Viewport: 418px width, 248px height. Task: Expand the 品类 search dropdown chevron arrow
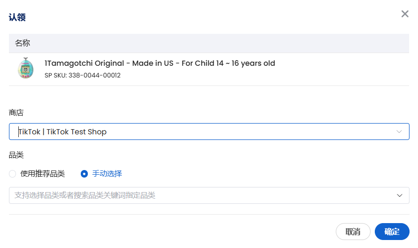[399, 195]
